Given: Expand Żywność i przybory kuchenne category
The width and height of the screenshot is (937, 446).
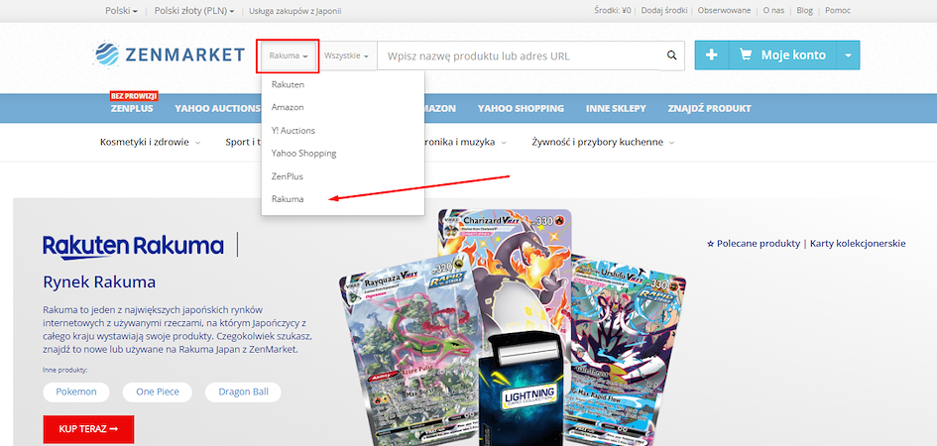Looking at the screenshot, I should point(604,142).
